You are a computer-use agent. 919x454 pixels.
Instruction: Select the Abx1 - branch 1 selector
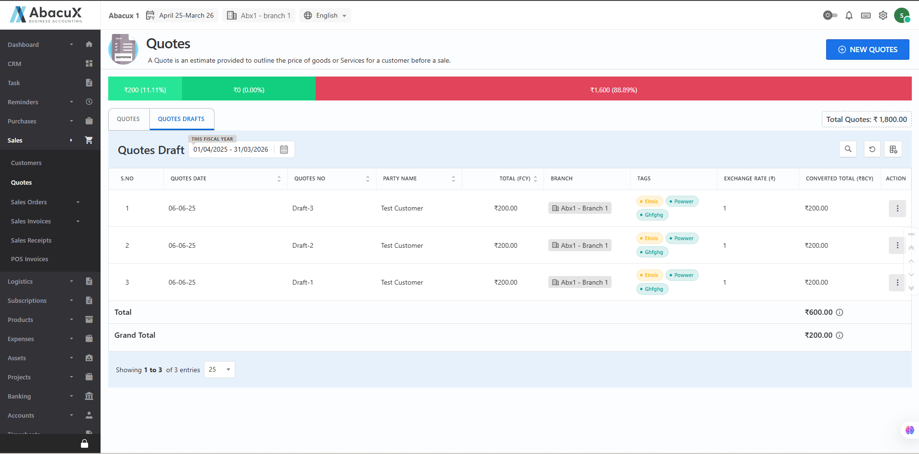[259, 15]
